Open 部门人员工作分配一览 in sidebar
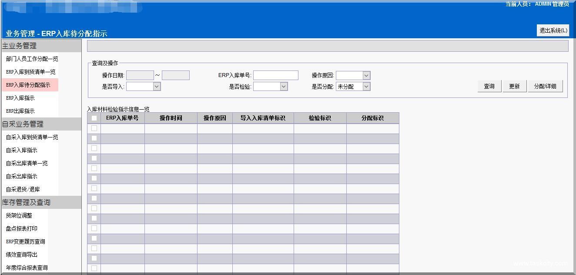The height and width of the screenshot is (275, 576). click(32, 59)
